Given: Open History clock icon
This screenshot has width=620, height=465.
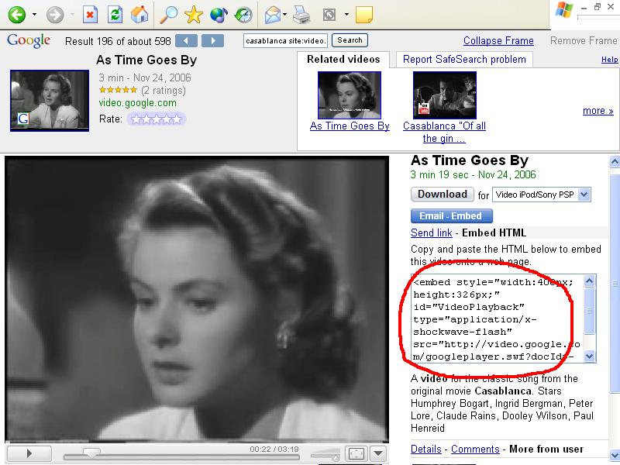Looking at the screenshot, I should tap(243, 15).
